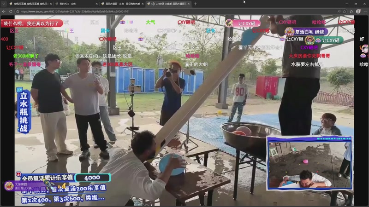Click the 大床房要你死啊哥哥 comment
Viewport: 369px width, 207px height.
(309, 56)
